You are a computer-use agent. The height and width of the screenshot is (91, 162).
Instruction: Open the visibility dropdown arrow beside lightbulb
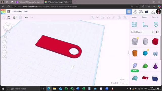(x=97, y=17)
